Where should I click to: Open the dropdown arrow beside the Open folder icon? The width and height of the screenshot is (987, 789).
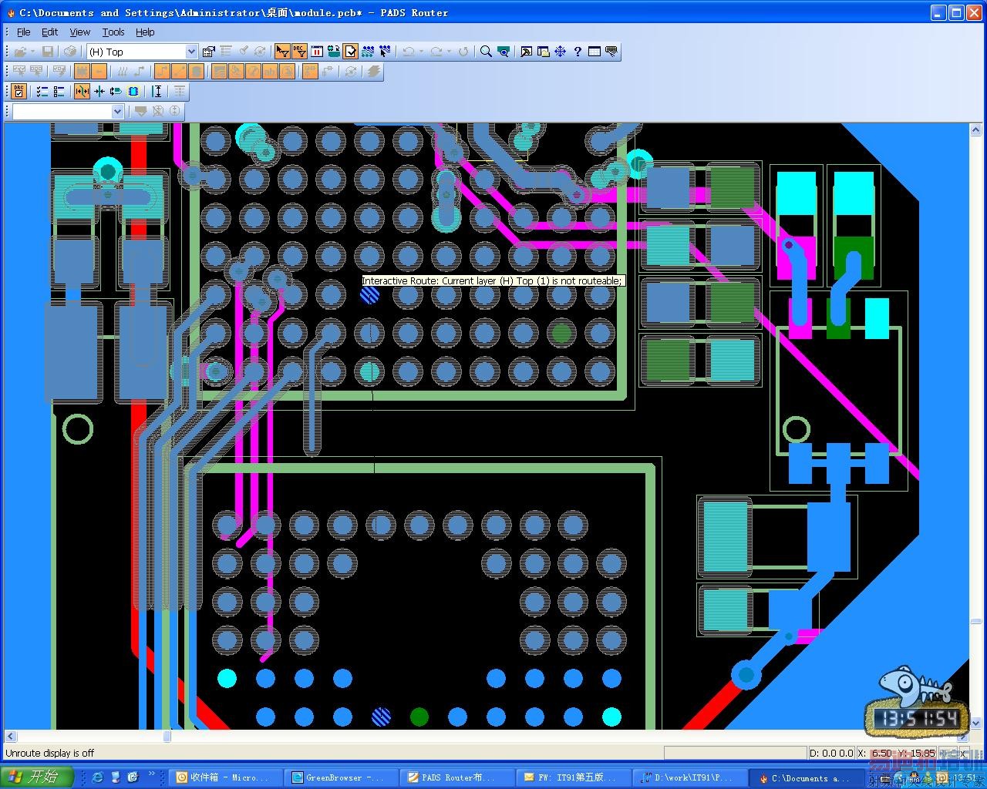(x=32, y=52)
